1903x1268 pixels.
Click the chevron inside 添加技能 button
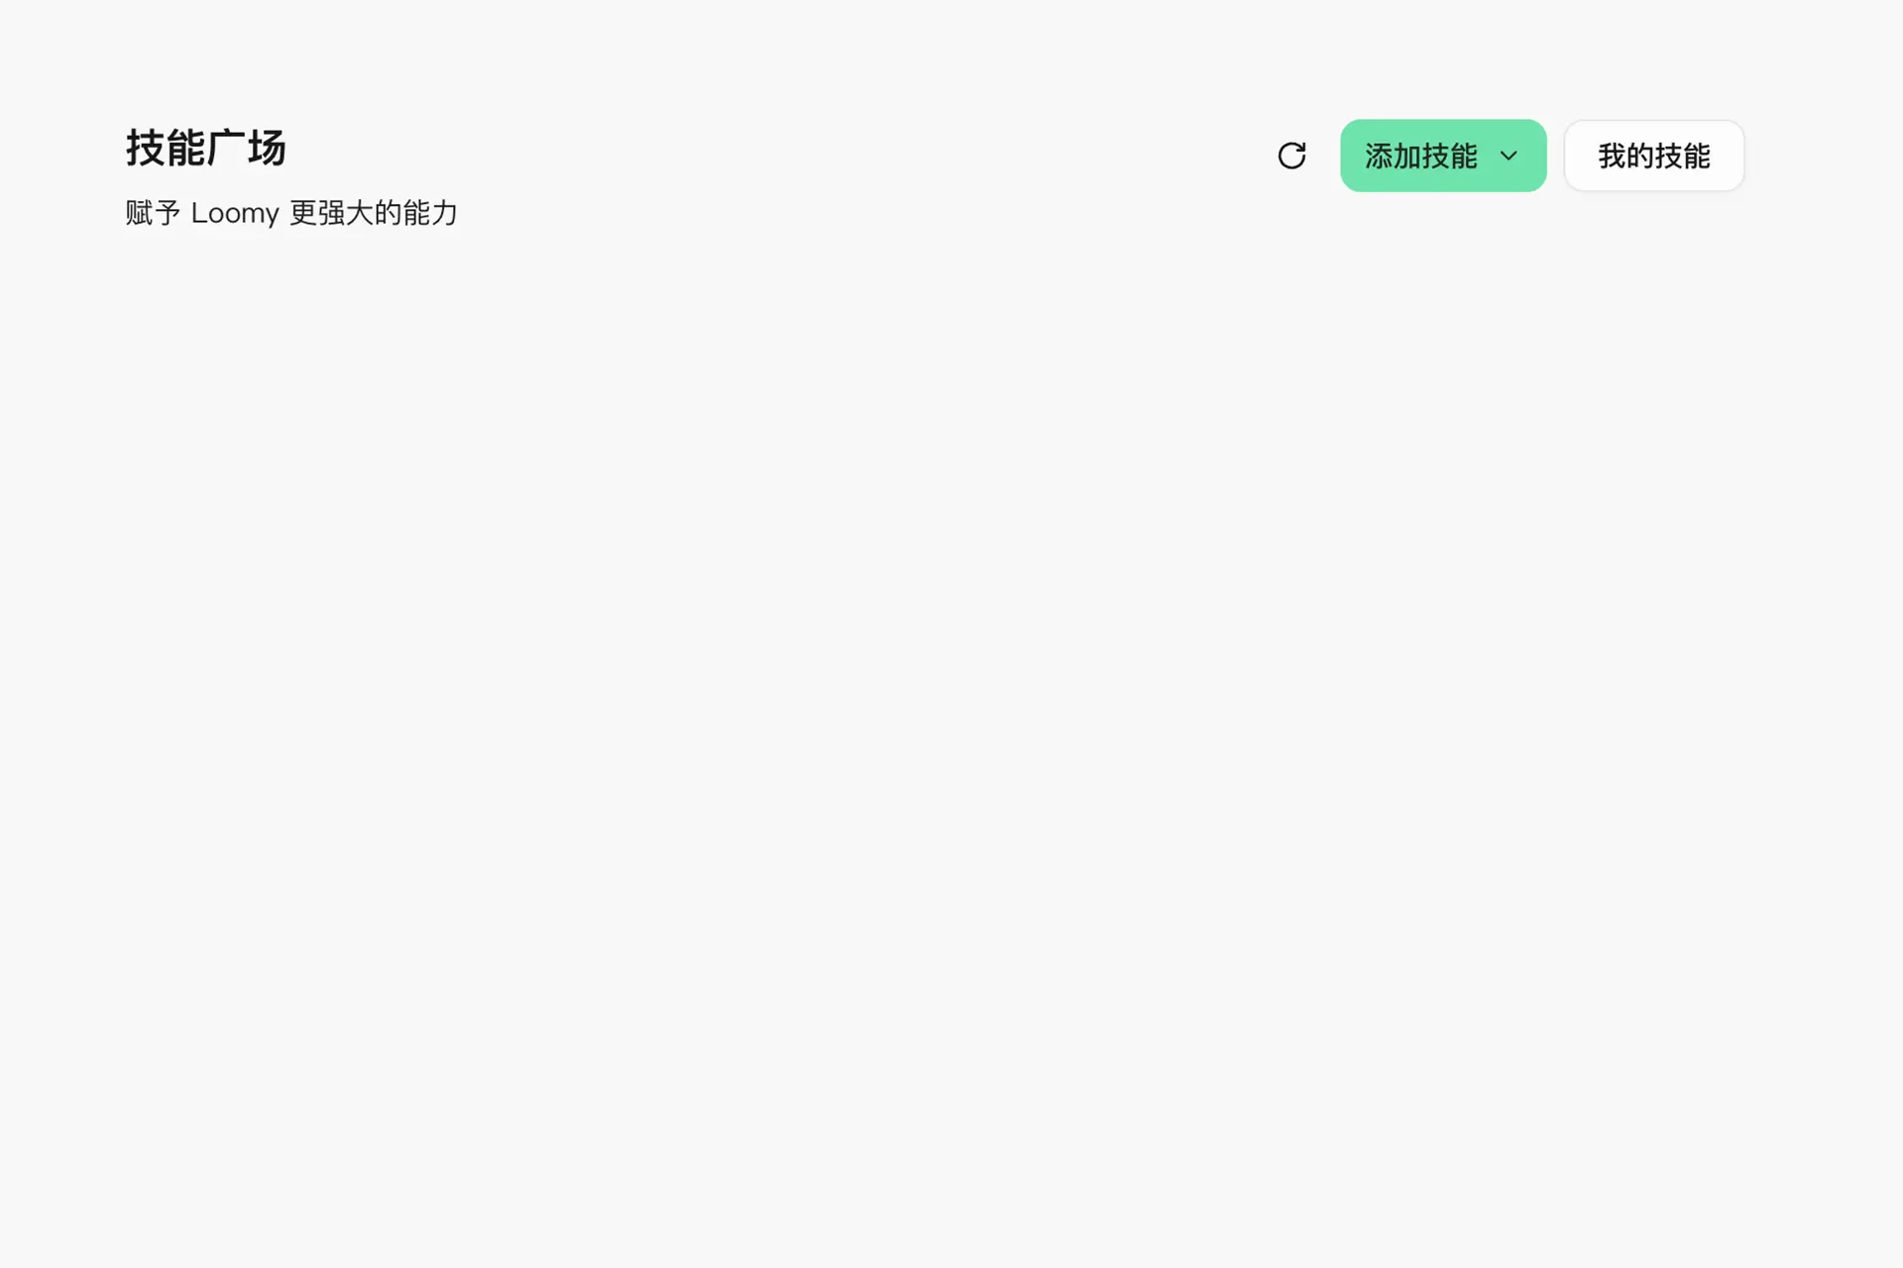[1509, 156]
